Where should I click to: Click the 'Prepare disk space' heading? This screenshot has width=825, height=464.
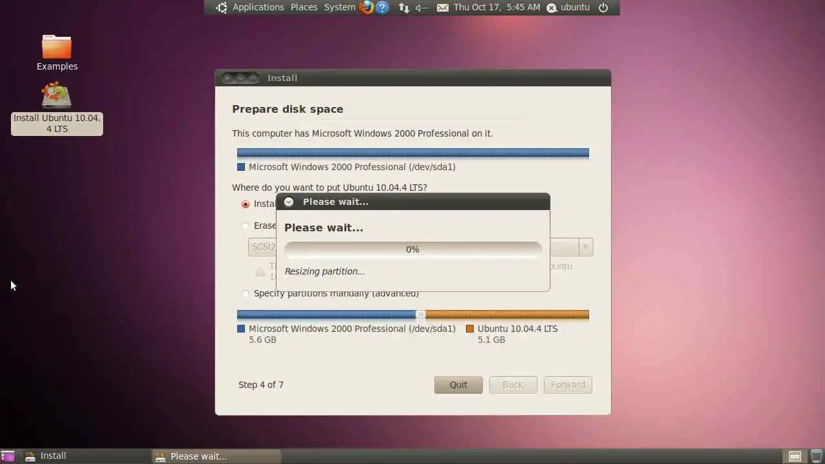pos(287,109)
